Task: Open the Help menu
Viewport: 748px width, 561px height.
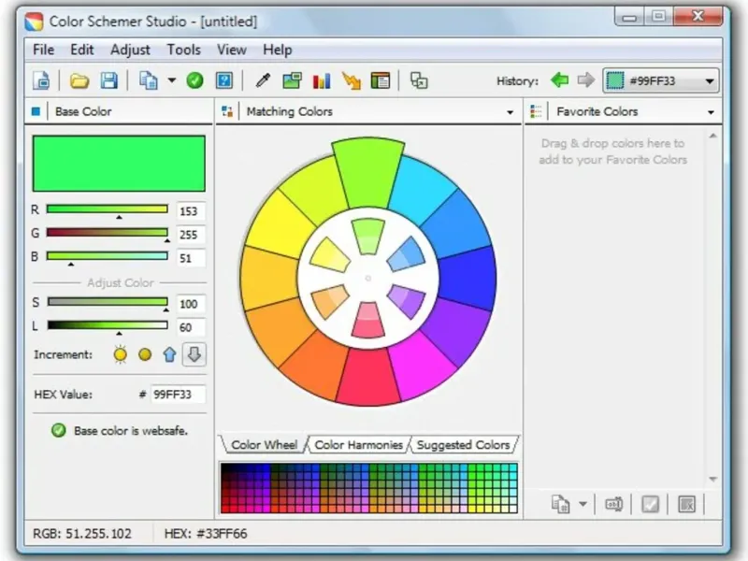Action: (277, 50)
